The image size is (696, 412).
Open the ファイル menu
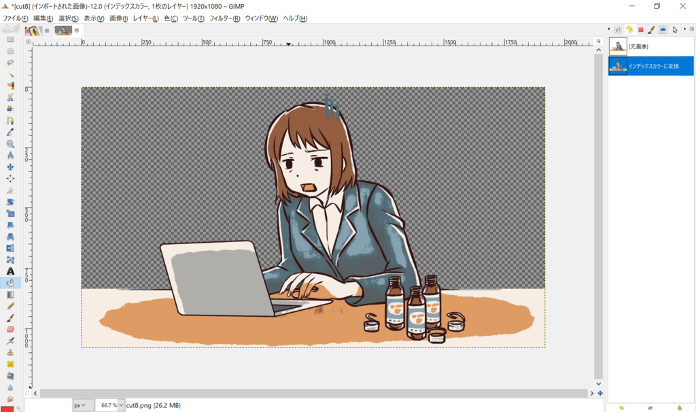[15, 18]
